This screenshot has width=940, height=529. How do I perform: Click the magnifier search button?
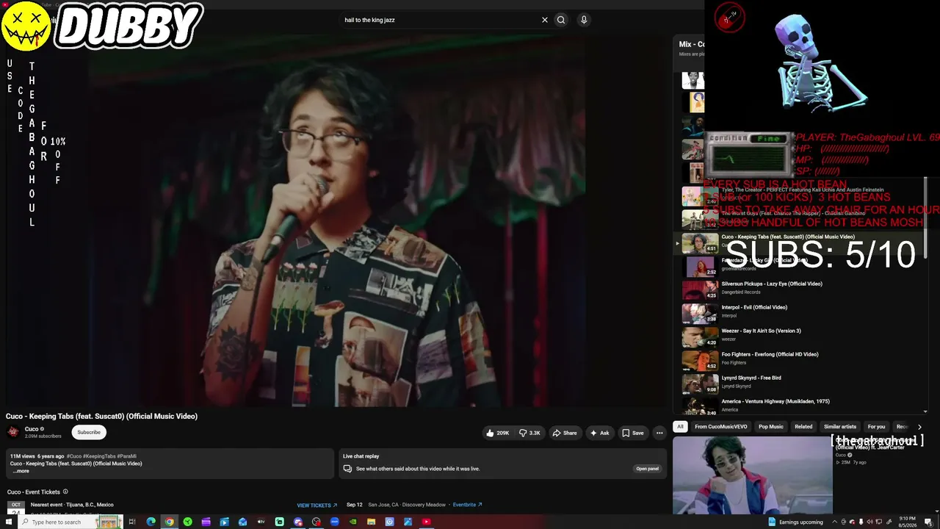tap(561, 20)
